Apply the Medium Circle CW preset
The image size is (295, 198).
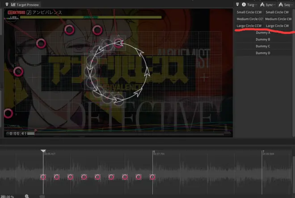[278, 19]
